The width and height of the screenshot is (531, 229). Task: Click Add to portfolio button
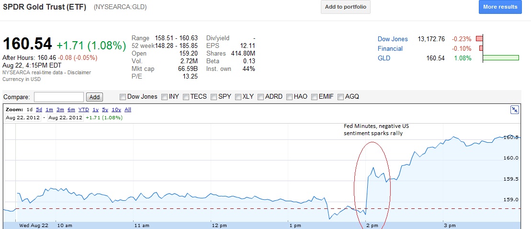point(345,7)
